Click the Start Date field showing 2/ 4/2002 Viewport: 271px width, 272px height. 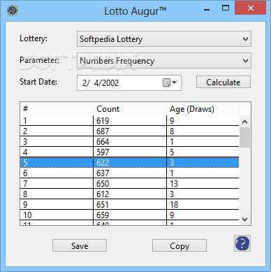(129, 83)
